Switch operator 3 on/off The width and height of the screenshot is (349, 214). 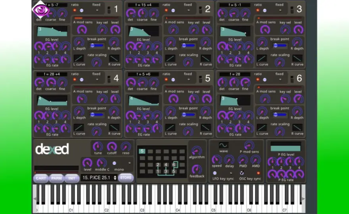[x=292, y=10]
